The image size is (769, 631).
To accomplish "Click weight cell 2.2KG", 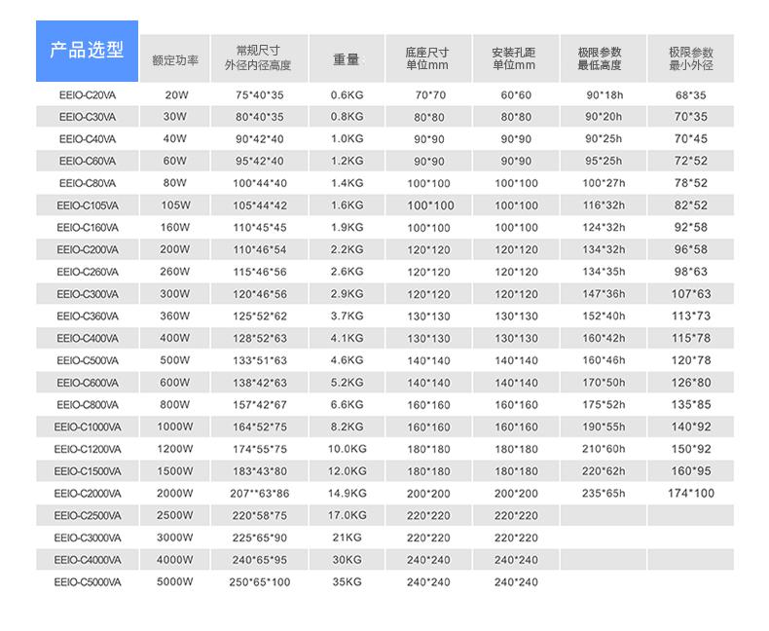I will point(347,249).
